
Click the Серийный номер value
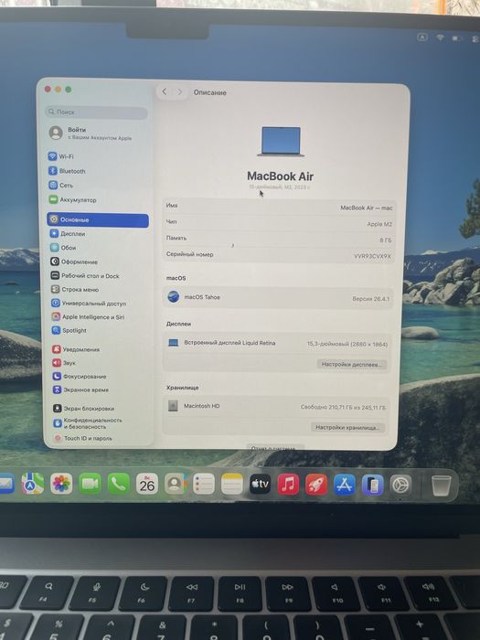click(372, 256)
